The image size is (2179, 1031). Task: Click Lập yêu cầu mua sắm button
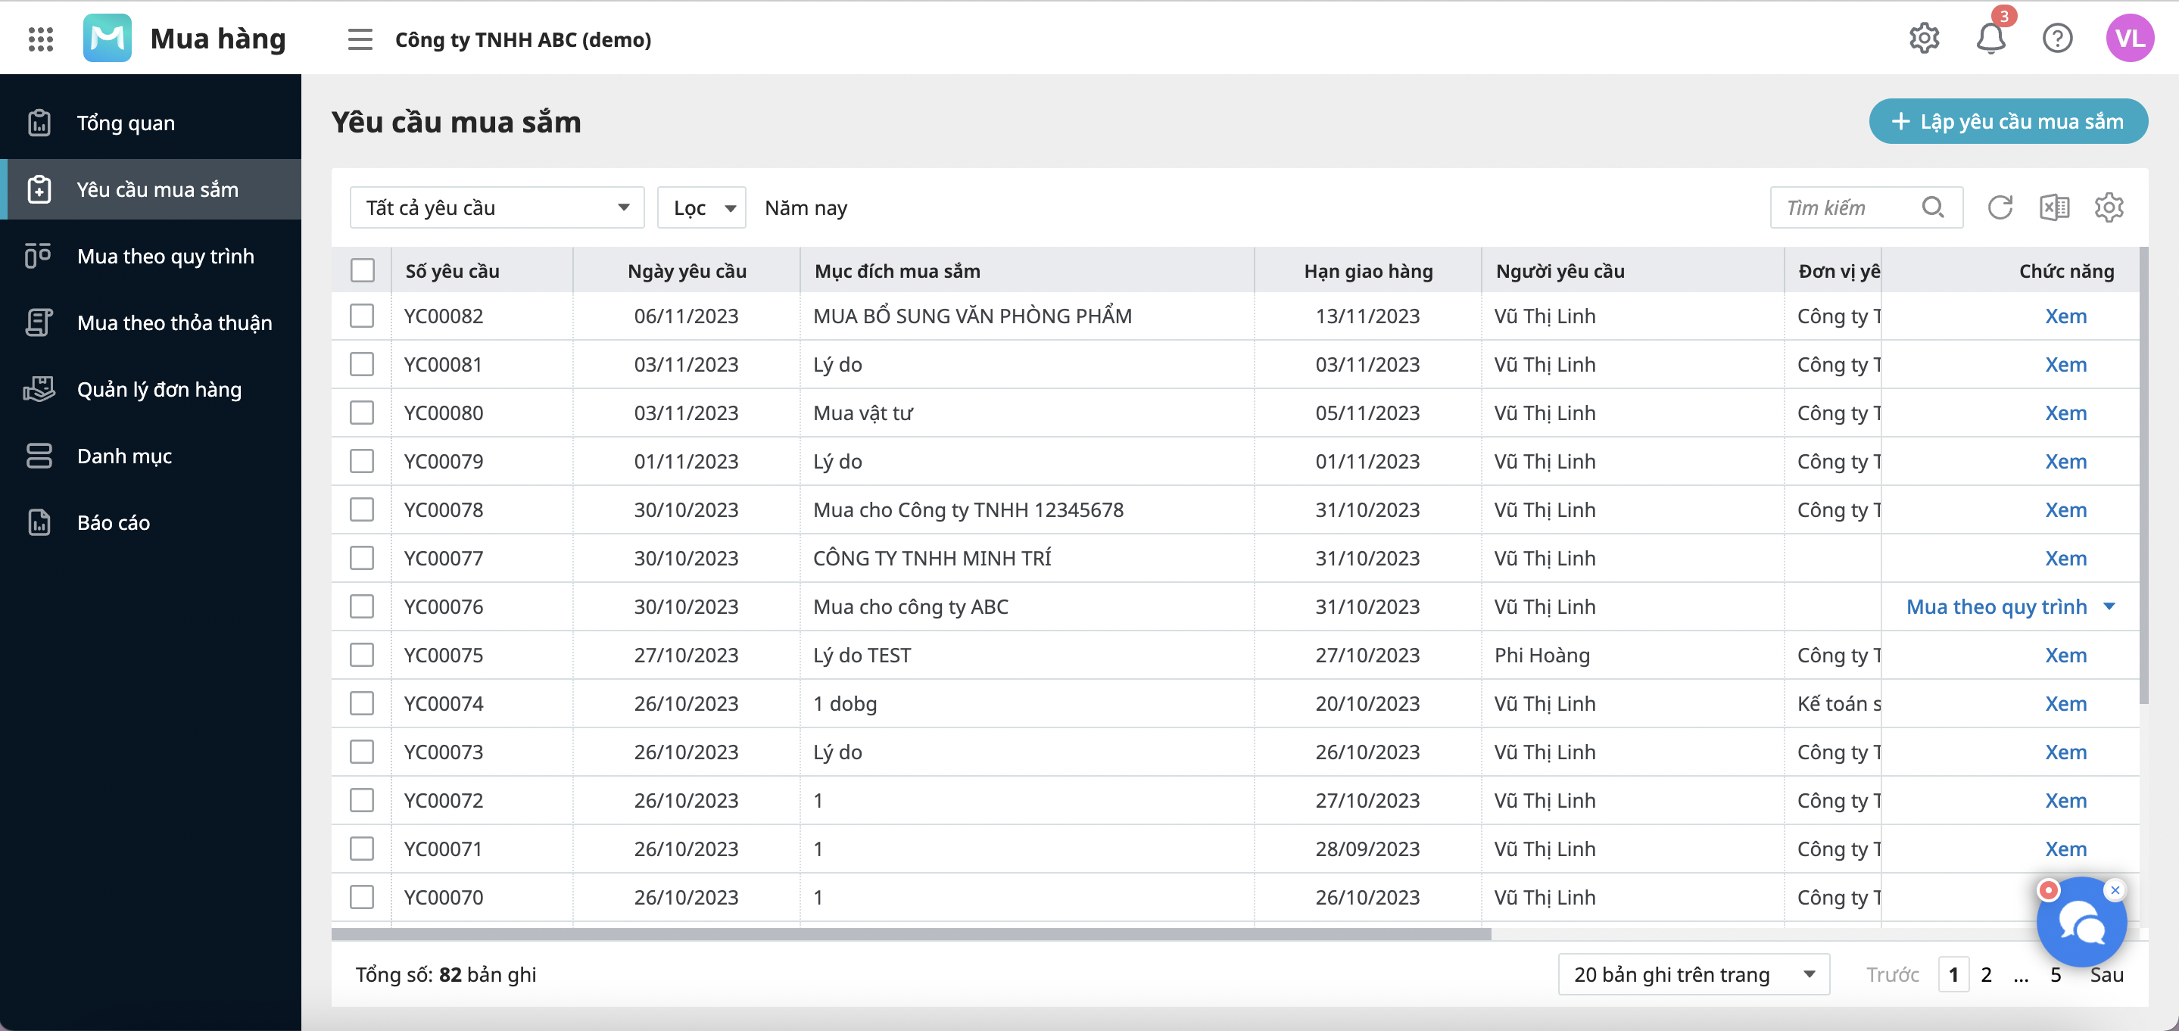(2008, 121)
